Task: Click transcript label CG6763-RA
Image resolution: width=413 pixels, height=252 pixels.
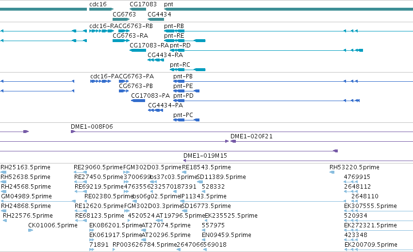Action: tap(131, 36)
